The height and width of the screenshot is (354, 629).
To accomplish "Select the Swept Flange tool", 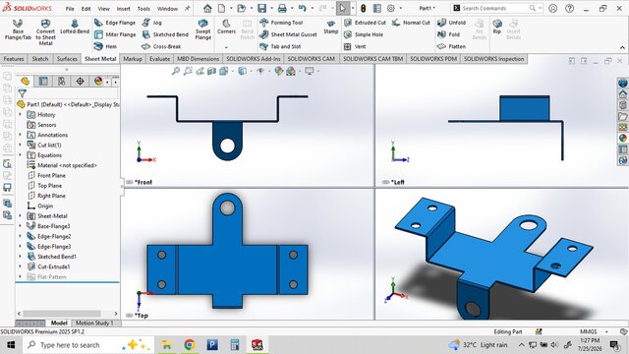I will tap(203, 29).
